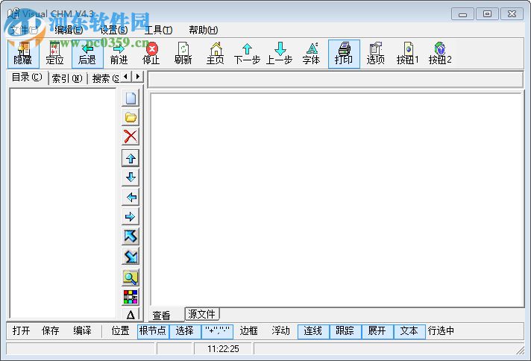This screenshot has width=531, height=361.
Task: Delete node with red X icon
Action: click(131, 136)
